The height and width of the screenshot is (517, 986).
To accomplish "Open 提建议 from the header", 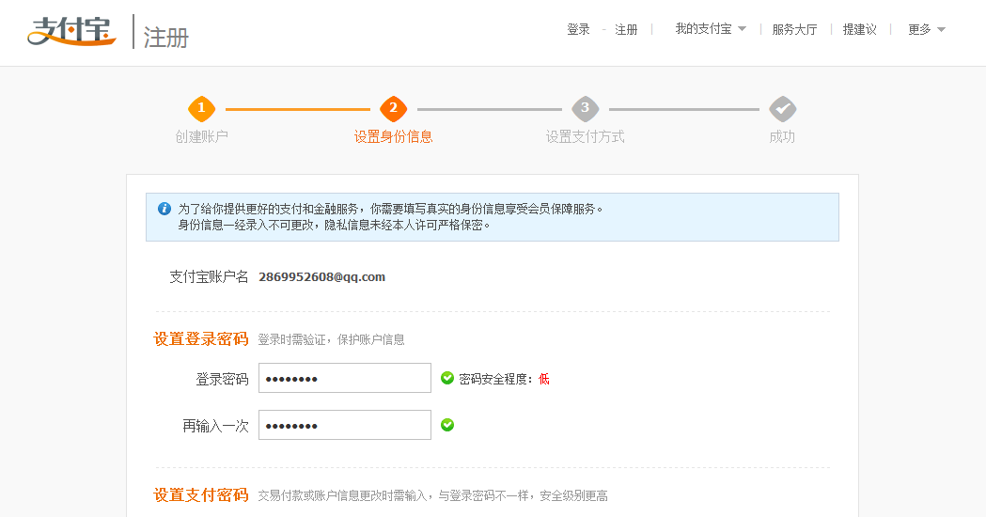I will (860, 29).
